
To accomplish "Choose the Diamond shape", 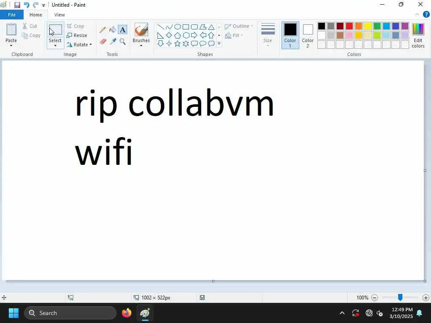I will point(169,35).
